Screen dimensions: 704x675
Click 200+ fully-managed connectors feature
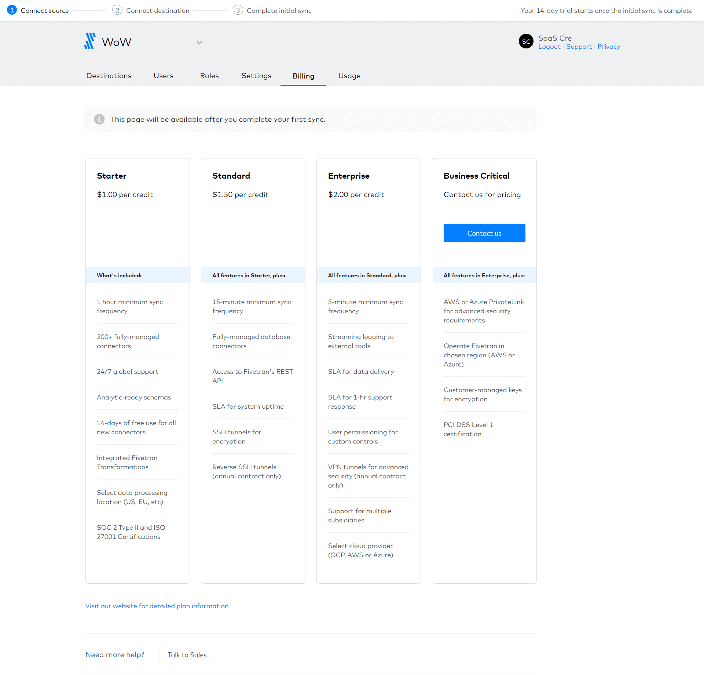point(128,341)
